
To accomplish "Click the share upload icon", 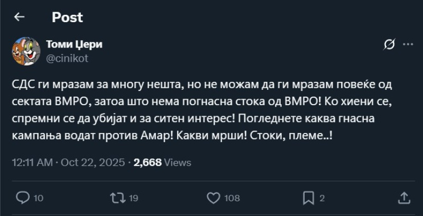I will click(403, 198).
